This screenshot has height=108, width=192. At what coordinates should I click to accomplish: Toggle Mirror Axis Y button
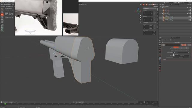tap(181, 47)
